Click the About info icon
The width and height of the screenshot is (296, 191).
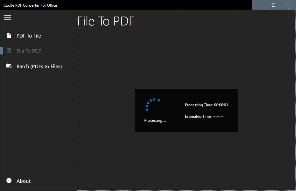tap(9, 180)
